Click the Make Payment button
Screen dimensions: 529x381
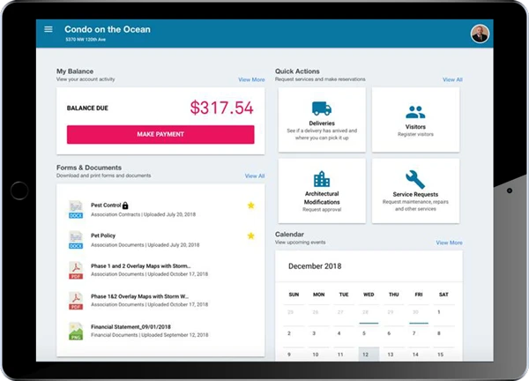(160, 134)
